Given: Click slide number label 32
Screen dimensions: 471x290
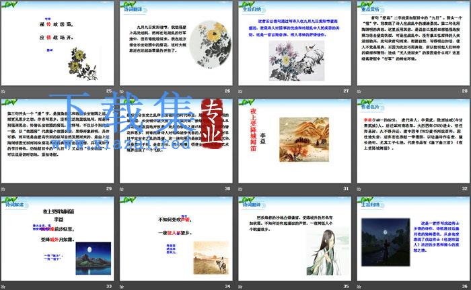Looking at the screenshot, I should [x=465, y=189].
